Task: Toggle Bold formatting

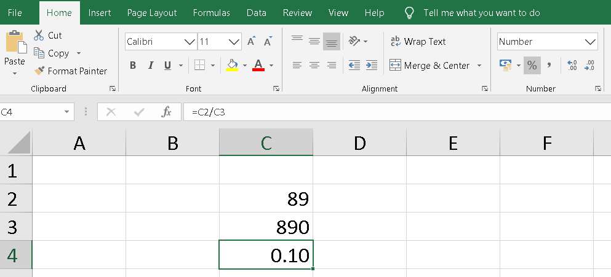Action: pos(133,65)
